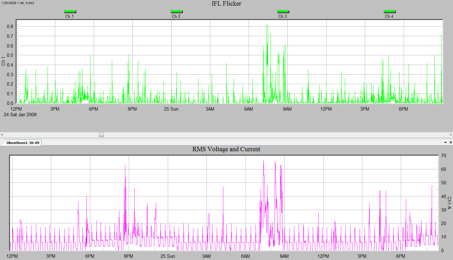Expand the Ch 2 marker above the flicker plot
Viewport: 453px width, 260px height.
[x=177, y=11]
